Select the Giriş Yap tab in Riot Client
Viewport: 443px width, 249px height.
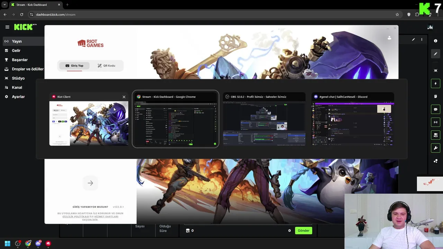[74, 65]
